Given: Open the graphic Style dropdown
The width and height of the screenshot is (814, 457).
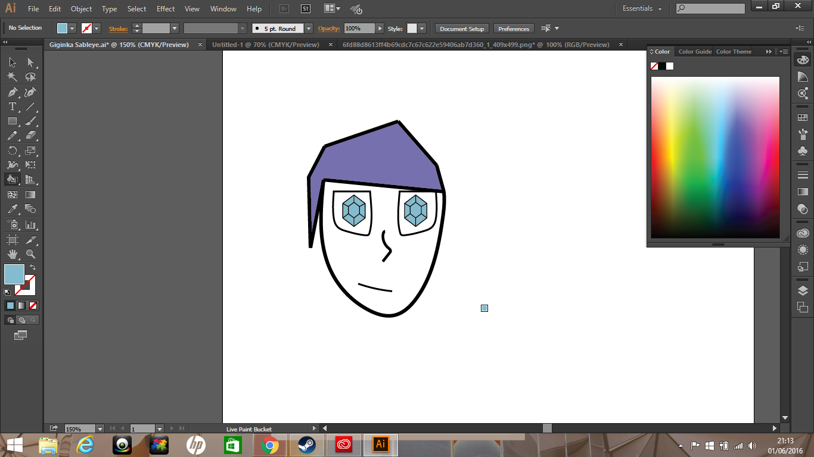Looking at the screenshot, I should [422, 29].
